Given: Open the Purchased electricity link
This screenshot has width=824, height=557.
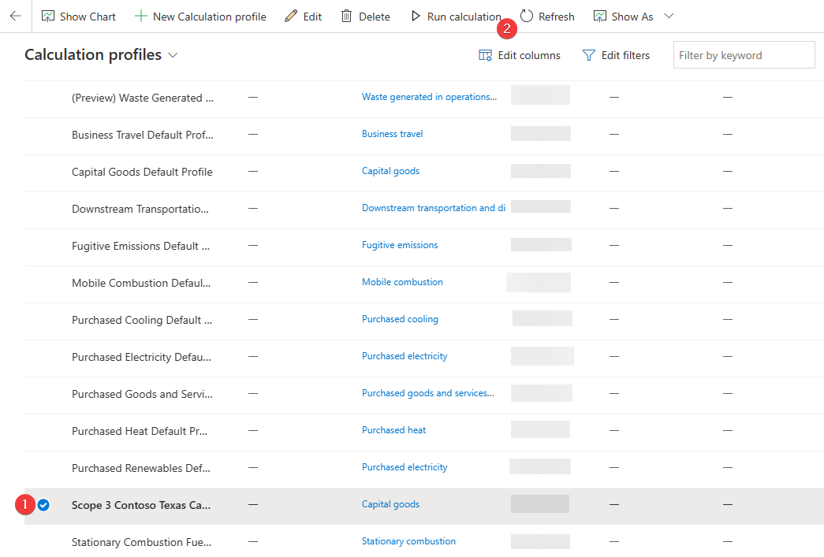Looking at the screenshot, I should pyautogui.click(x=405, y=355).
